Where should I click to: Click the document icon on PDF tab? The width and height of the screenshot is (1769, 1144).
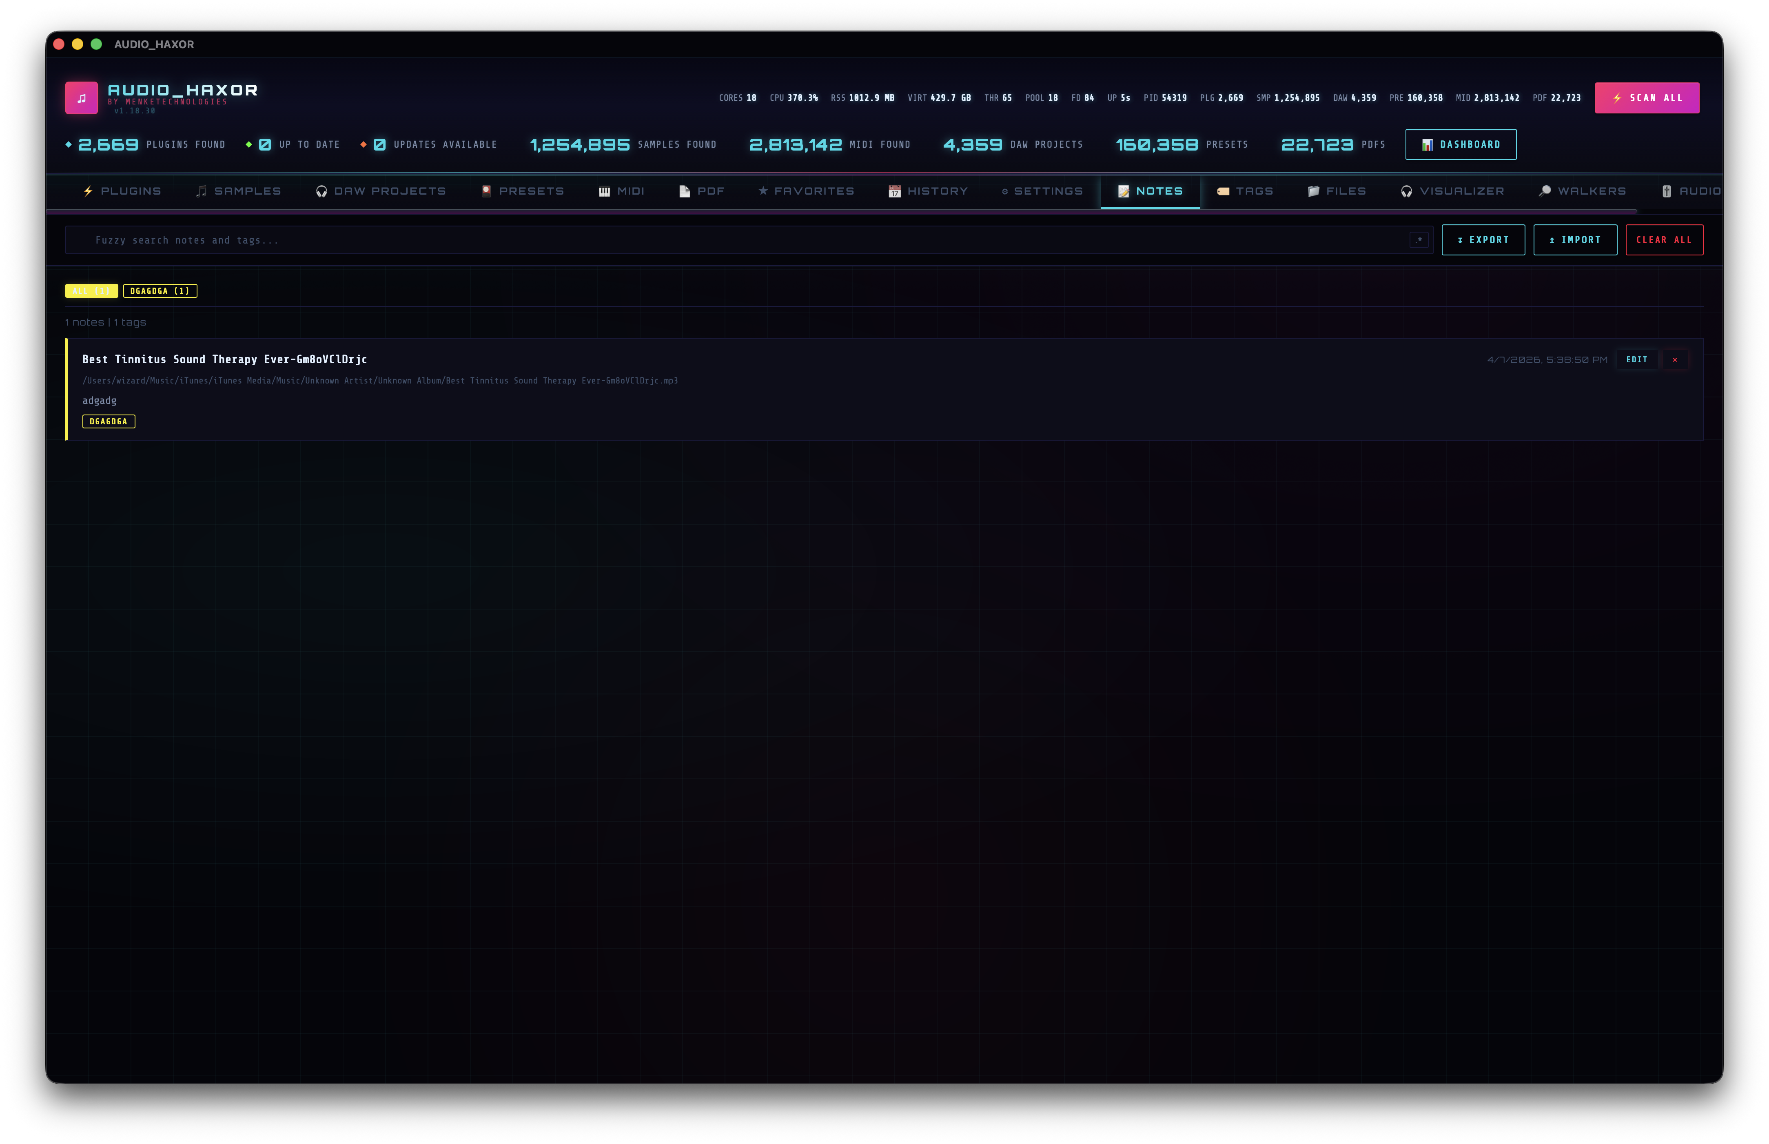pyautogui.click(x=685, y=191)
